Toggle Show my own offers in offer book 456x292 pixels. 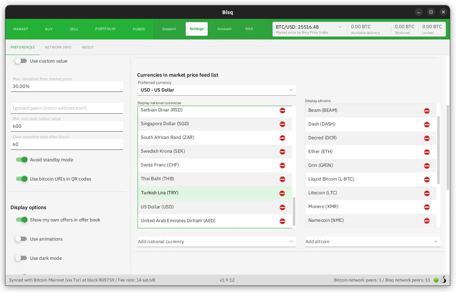coord(22,220)
